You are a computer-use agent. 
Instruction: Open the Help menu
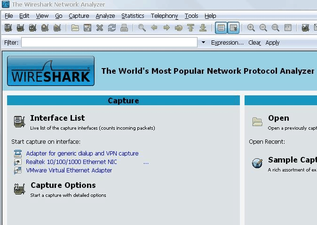(x=210, y=16)
